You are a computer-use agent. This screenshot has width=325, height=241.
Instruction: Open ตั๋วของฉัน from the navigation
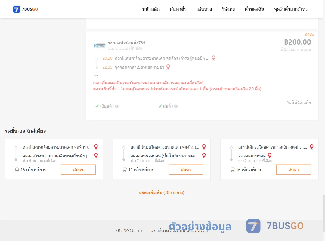point(254,9)
